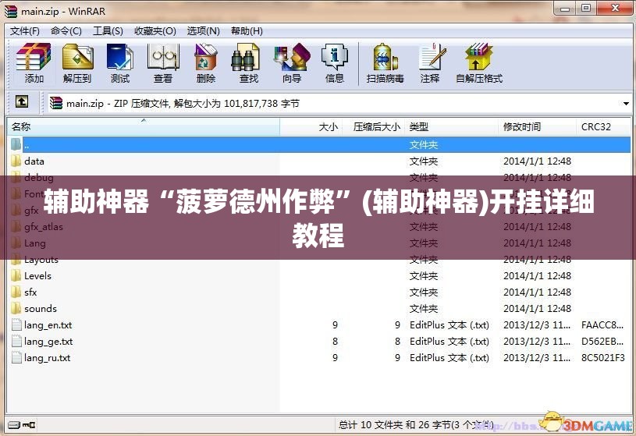The image size is (636, 436).
Task: Sort by Type (类型) column header
Action: point(452,127)
